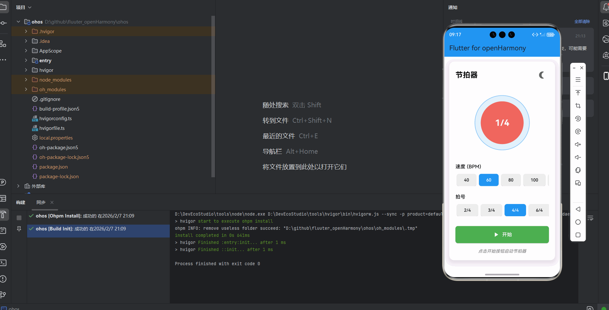Open the Git branches icon in left sidebar
Screen dimensions: 609x310
pyautogui.click(x=3, y=295)
